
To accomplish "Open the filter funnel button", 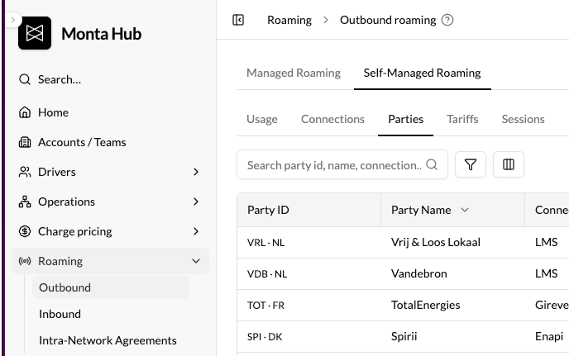I will [x=471, y=164].
